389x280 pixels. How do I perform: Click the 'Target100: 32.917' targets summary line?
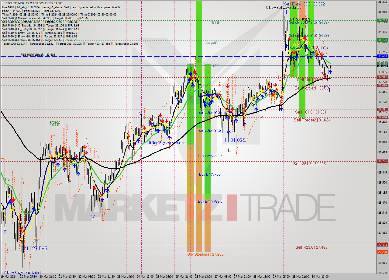tap(70, 44)
